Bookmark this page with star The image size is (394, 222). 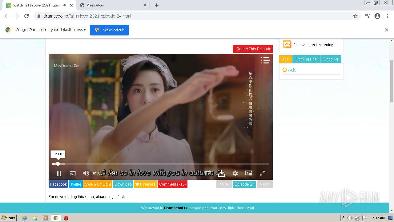[355, 16]
